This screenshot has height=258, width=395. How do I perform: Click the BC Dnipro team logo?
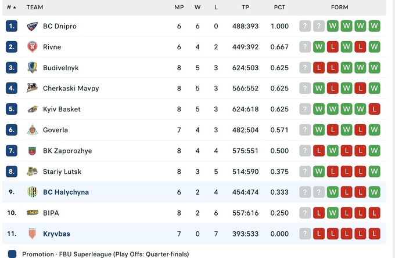[32, 26]
